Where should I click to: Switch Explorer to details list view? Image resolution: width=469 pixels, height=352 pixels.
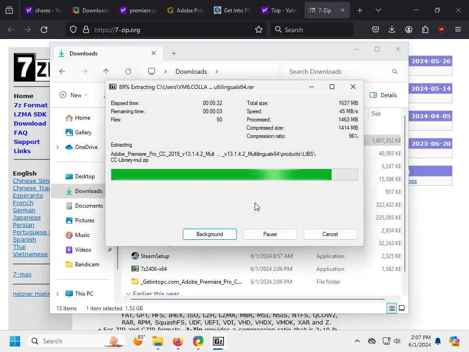(x=392, y=308)
